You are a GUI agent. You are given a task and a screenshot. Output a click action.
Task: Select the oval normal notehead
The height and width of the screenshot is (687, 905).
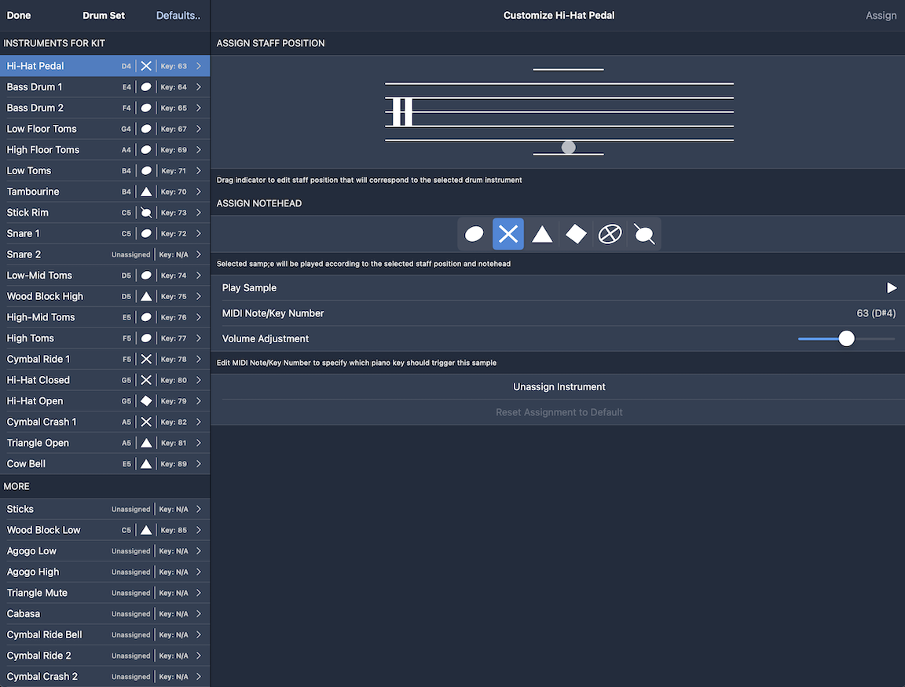pos(474,234)
